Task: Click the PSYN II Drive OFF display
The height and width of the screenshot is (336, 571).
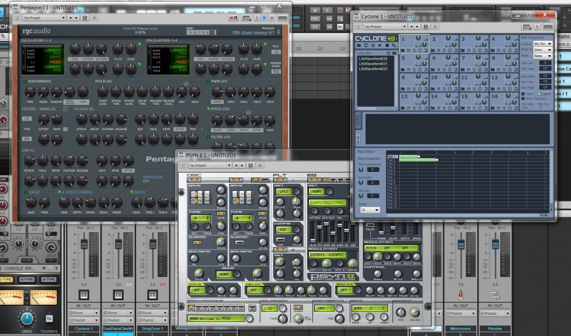Action: point(197,290)
